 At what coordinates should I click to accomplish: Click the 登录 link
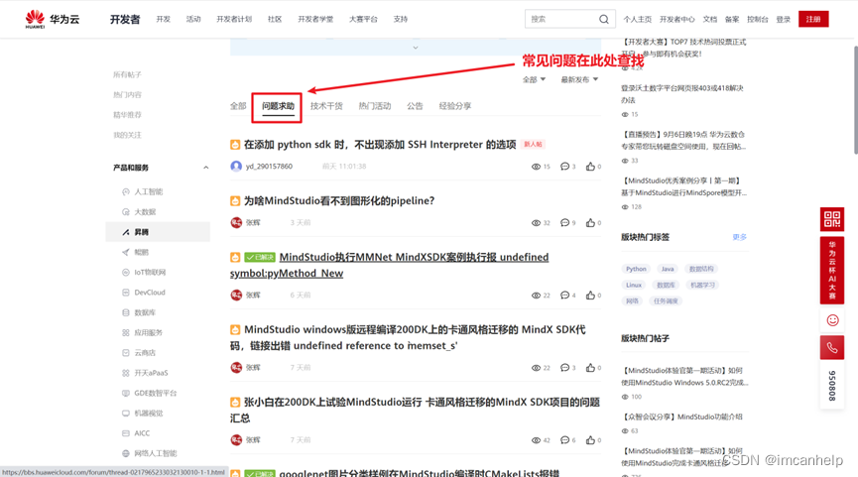coord(784,19)
